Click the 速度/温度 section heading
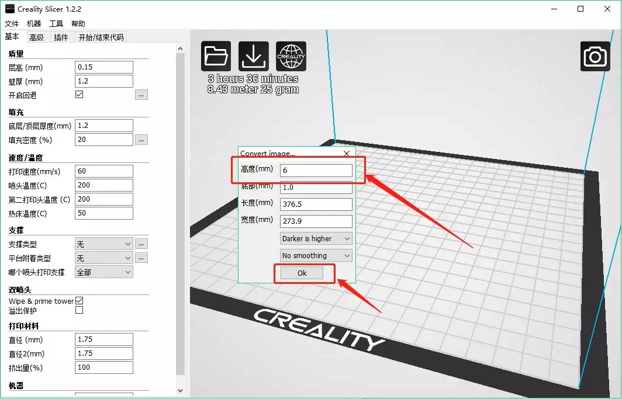Image resolution: width=622 pixels, height=399 pixels. (26, 158)
